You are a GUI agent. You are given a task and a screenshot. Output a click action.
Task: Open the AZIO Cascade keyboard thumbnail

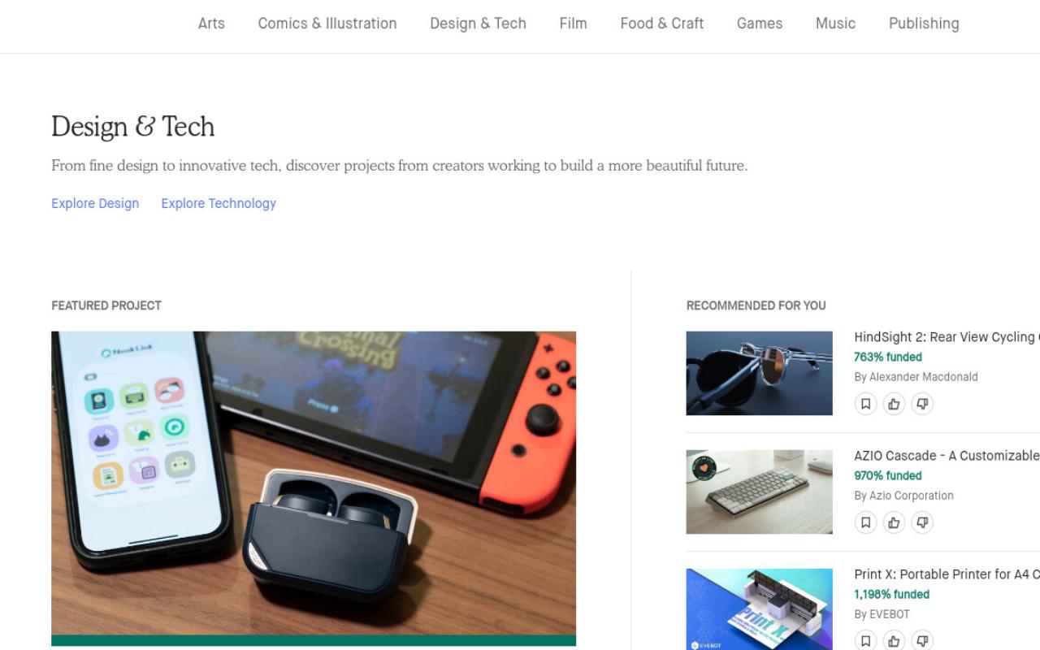[759, 492]
